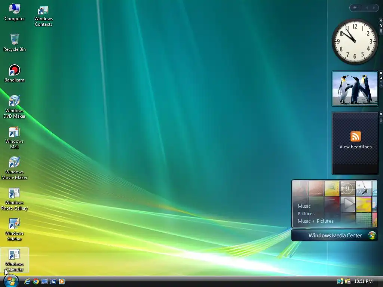
Task: Add a gadget with the sidebar plus button
Action: 355,8
